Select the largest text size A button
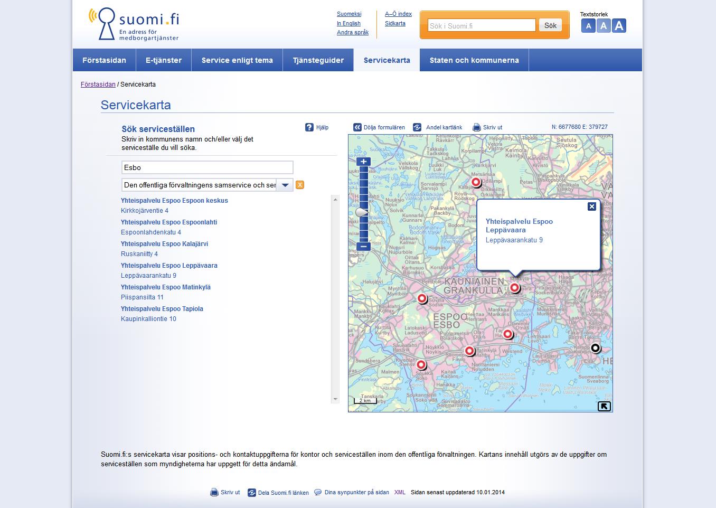 click(x=619, y=26)
